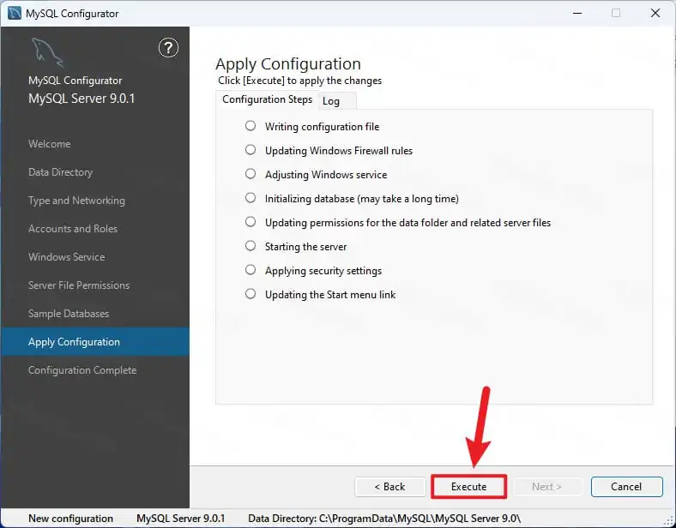Open the Windows Service step
The width and height of the screenshot is (676, 528).
67,257
